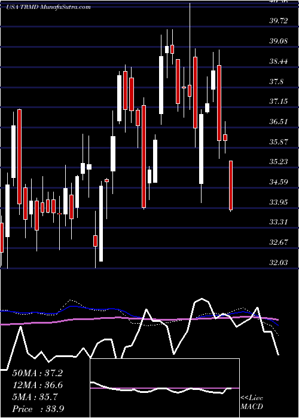Screen dimensions: 299x418
Task: Click the last red candlestick near 33.95
Action: [231, 186]
